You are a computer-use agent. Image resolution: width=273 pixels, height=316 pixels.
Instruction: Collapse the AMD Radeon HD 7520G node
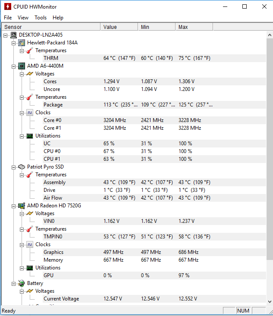pos(13,206)
